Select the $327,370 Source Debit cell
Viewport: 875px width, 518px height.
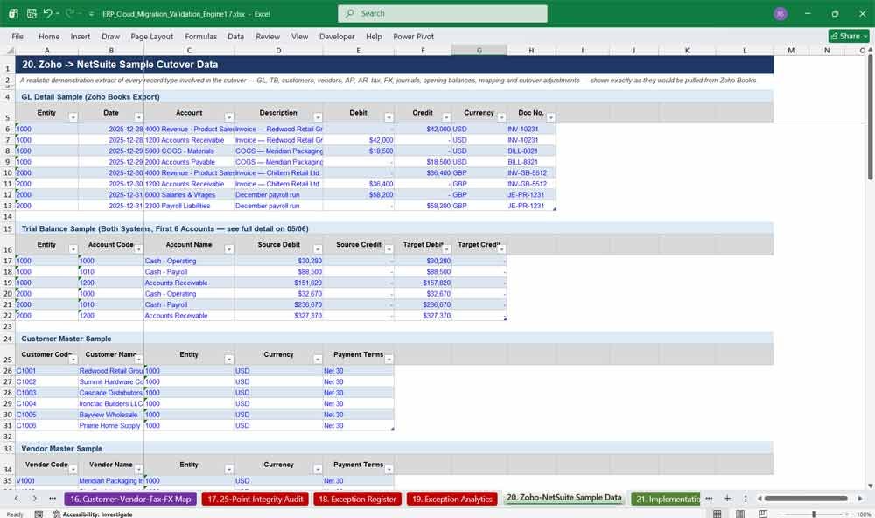(278, 315)
